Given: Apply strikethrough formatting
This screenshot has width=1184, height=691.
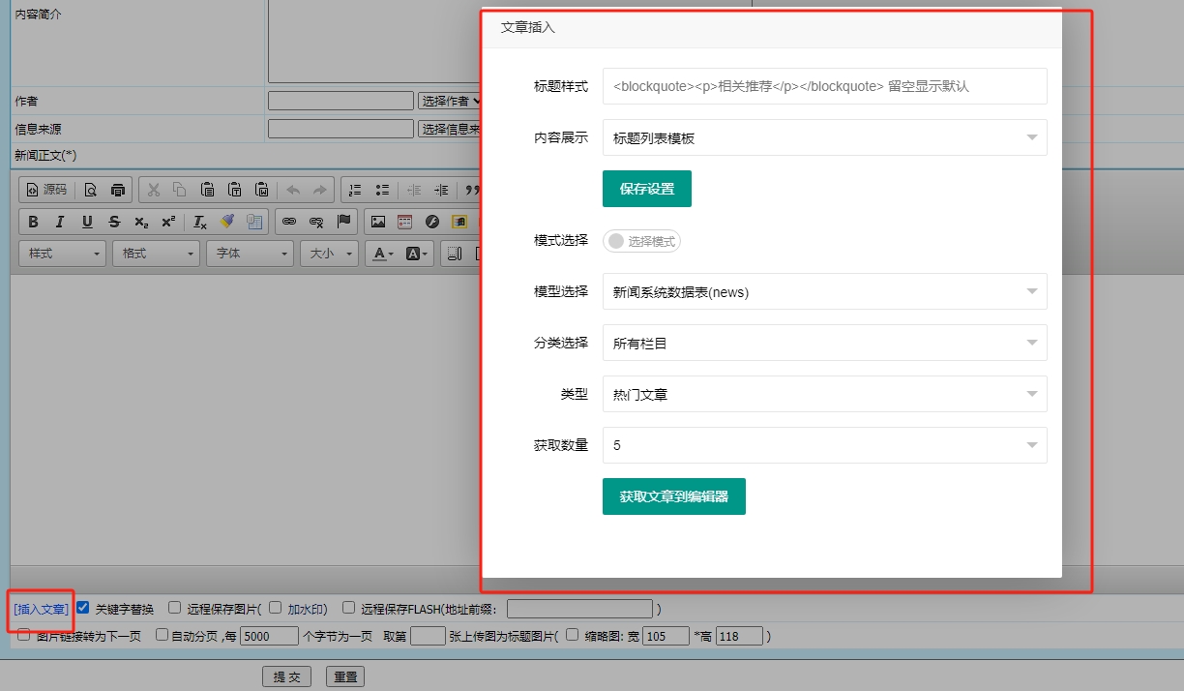Looking at the screenshot, I should point(114,222).
